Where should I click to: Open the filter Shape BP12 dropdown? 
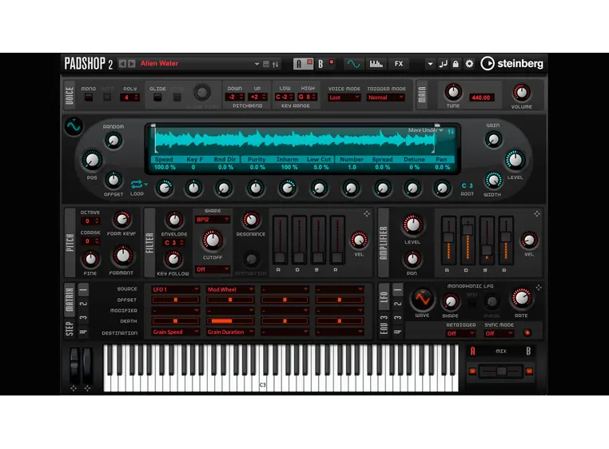click(x=213, y=220)
